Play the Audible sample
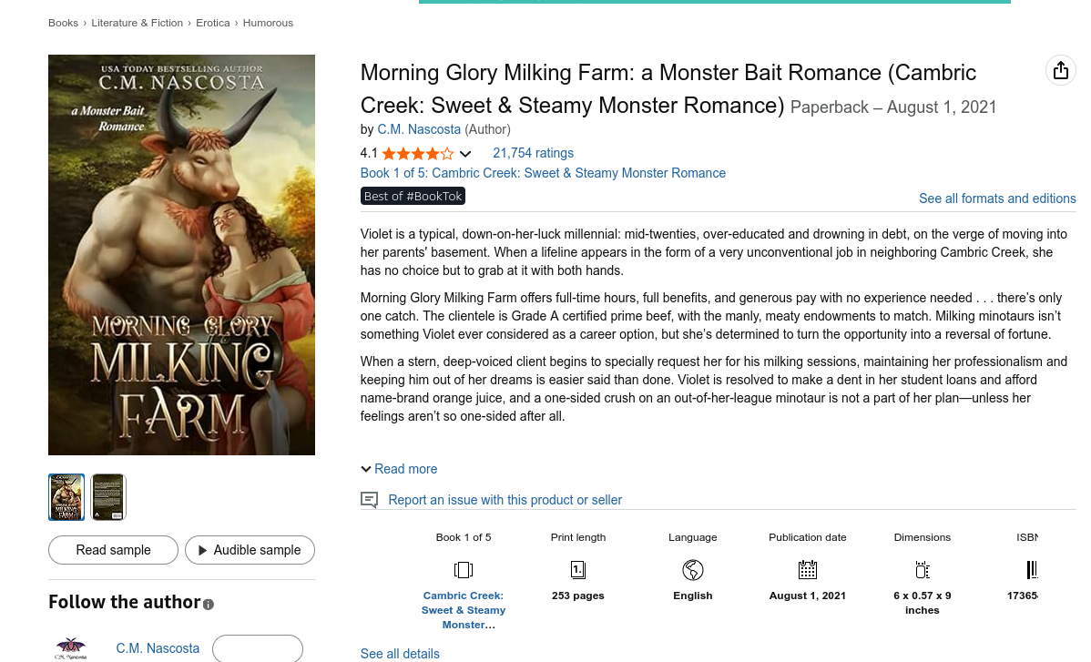Viewport: 1091px width, 662px height. pyautogui.click(x=250, y=550)
